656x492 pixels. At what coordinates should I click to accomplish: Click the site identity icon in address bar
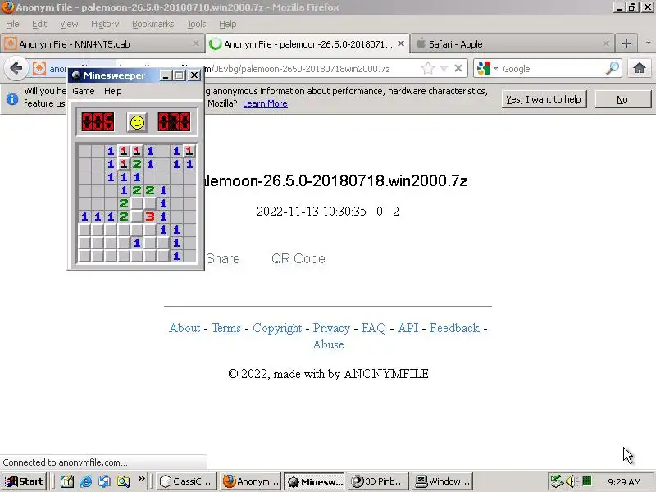click(x=39, y=68)
